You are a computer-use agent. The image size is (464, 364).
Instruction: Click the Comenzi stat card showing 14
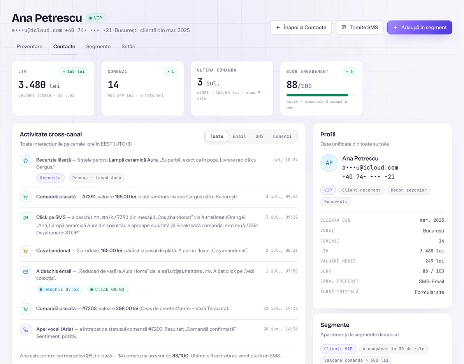pyautogui.click(x=142, y=88)
